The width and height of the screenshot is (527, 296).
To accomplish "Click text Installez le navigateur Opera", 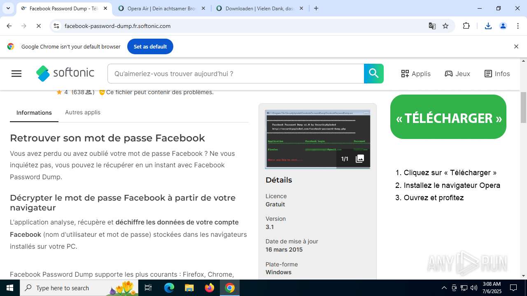I will (x=452, y=185).
